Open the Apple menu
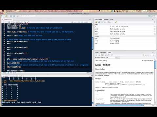The image size is (157, 117). click(3, 11)
